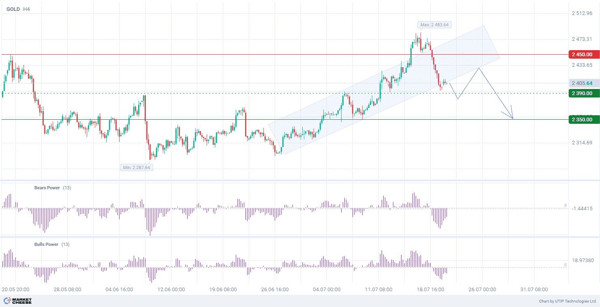Click the Bears Power (13) period value
600x307 pixels.
click(x=67, y=188)
